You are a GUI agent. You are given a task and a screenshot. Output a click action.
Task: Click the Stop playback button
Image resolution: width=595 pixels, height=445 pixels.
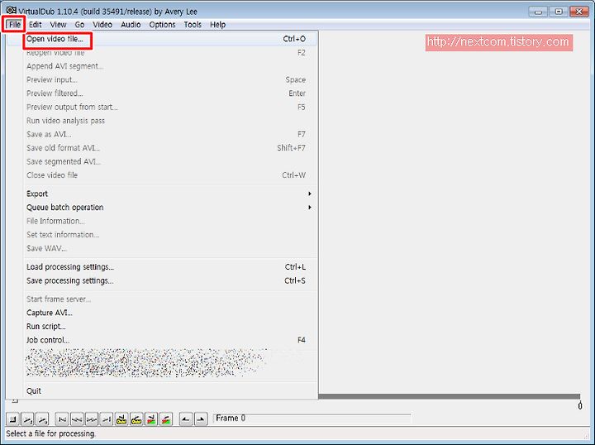pos(13,419)
